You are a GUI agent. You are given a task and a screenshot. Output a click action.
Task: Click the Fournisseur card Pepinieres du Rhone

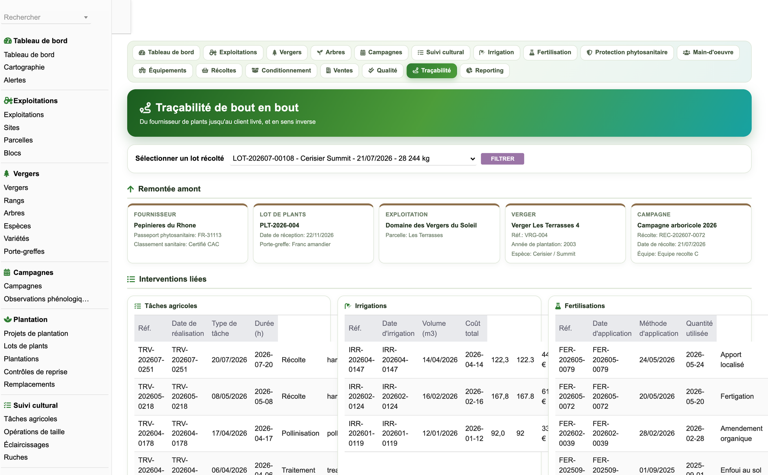click(x=187, y=234)
